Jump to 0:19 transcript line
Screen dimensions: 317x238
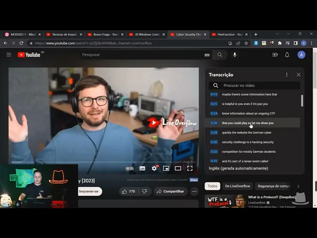[x=253, y=94]
